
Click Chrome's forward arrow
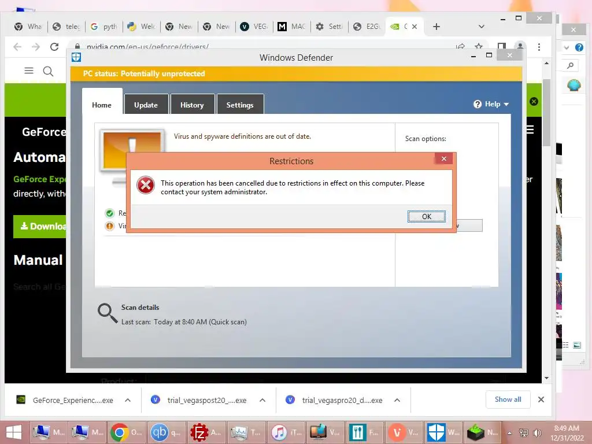pyautogui.click(x=36, y=47)
